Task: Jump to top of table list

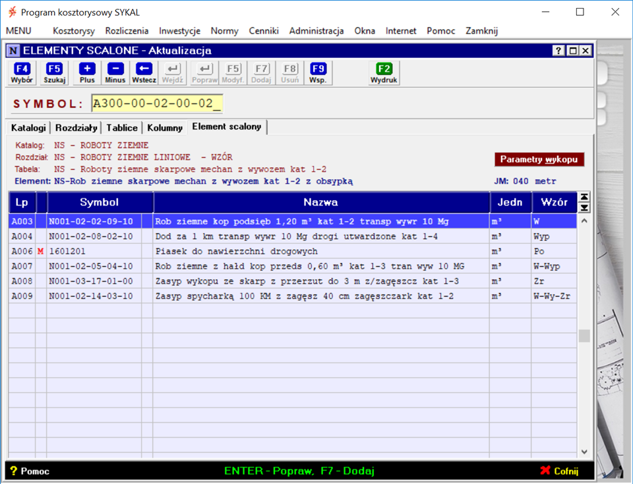Action: tap(584, 197)
